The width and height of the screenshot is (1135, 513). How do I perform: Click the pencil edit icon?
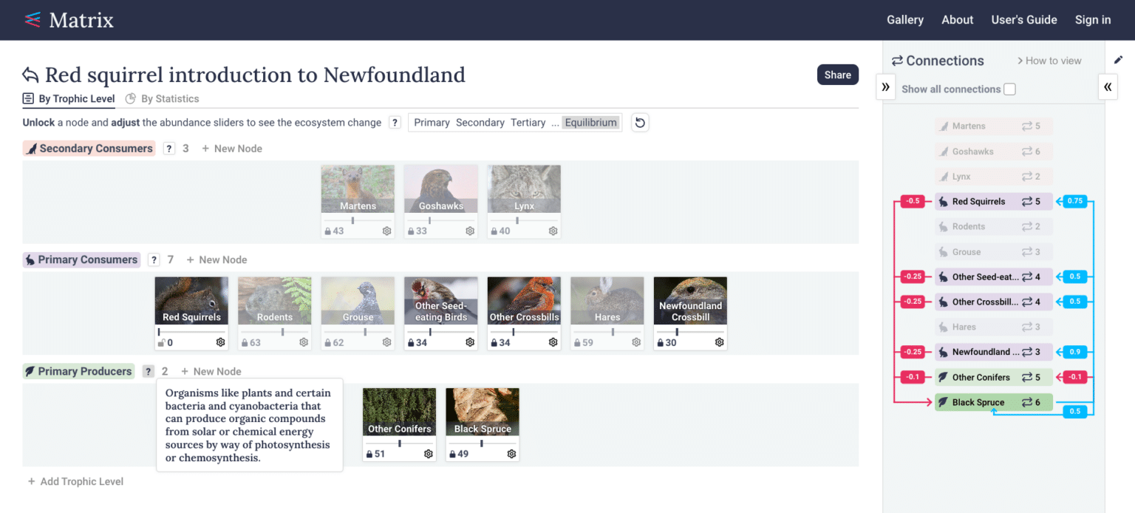click(1118, 61)
